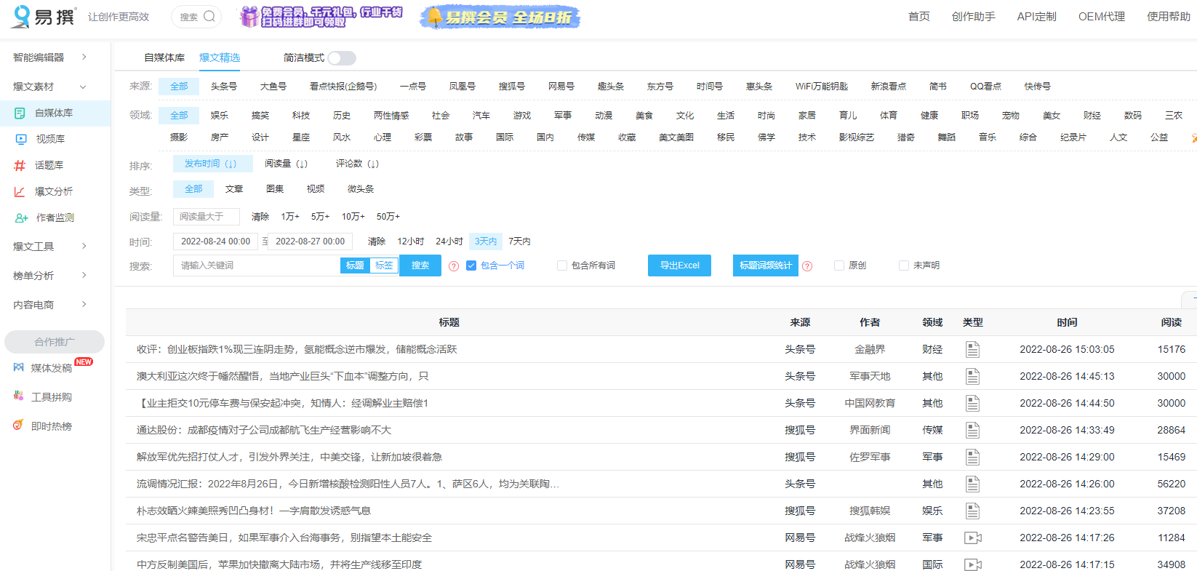This screenshot has width=1197, height=571.
Task: Sort by 评论数 descending
Action: tap(357, 164)
